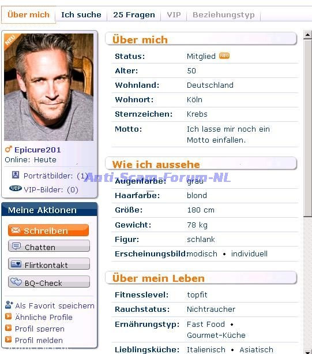Viewport: 312px width, 354px height.
Task: Click the double hearts BQ-Check icon
Action: click(16, 282)
